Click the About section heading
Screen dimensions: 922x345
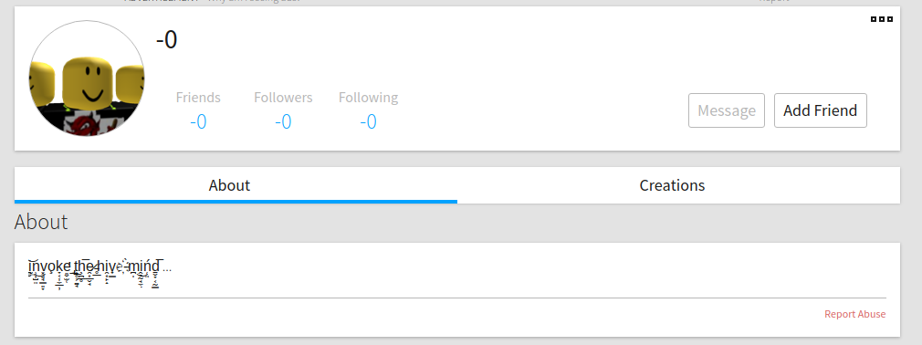41,222
